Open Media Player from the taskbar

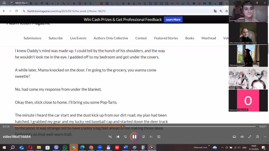[152, 147]
